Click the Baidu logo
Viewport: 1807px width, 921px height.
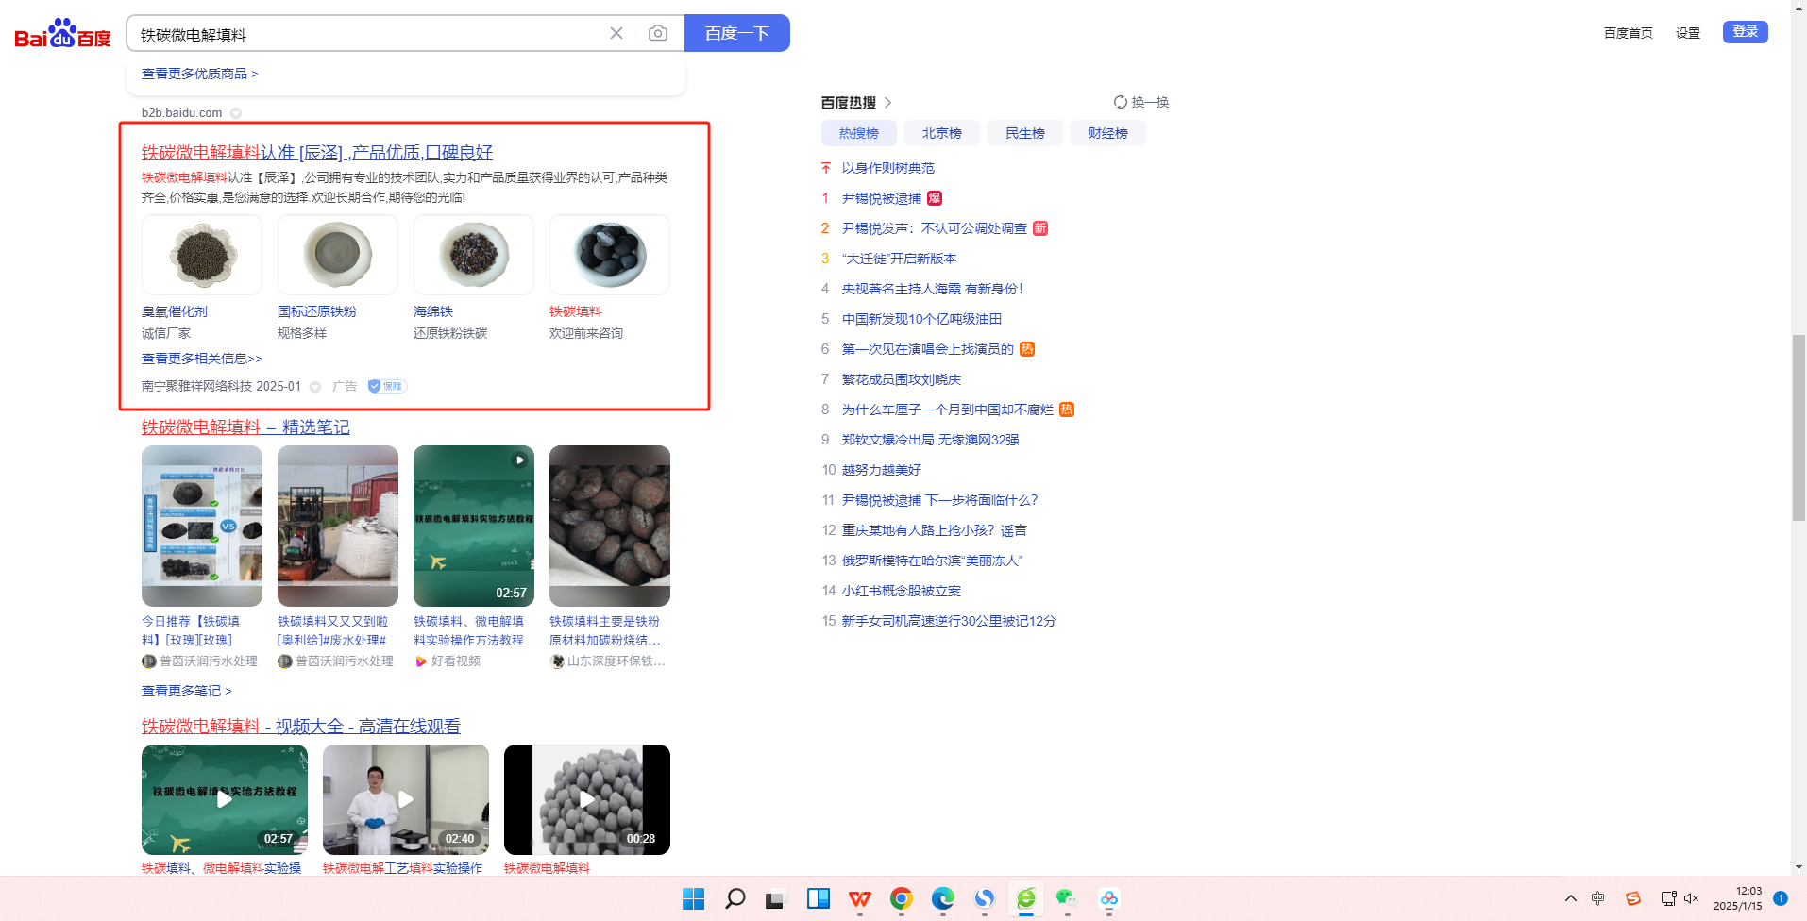(x=62, y=34)
